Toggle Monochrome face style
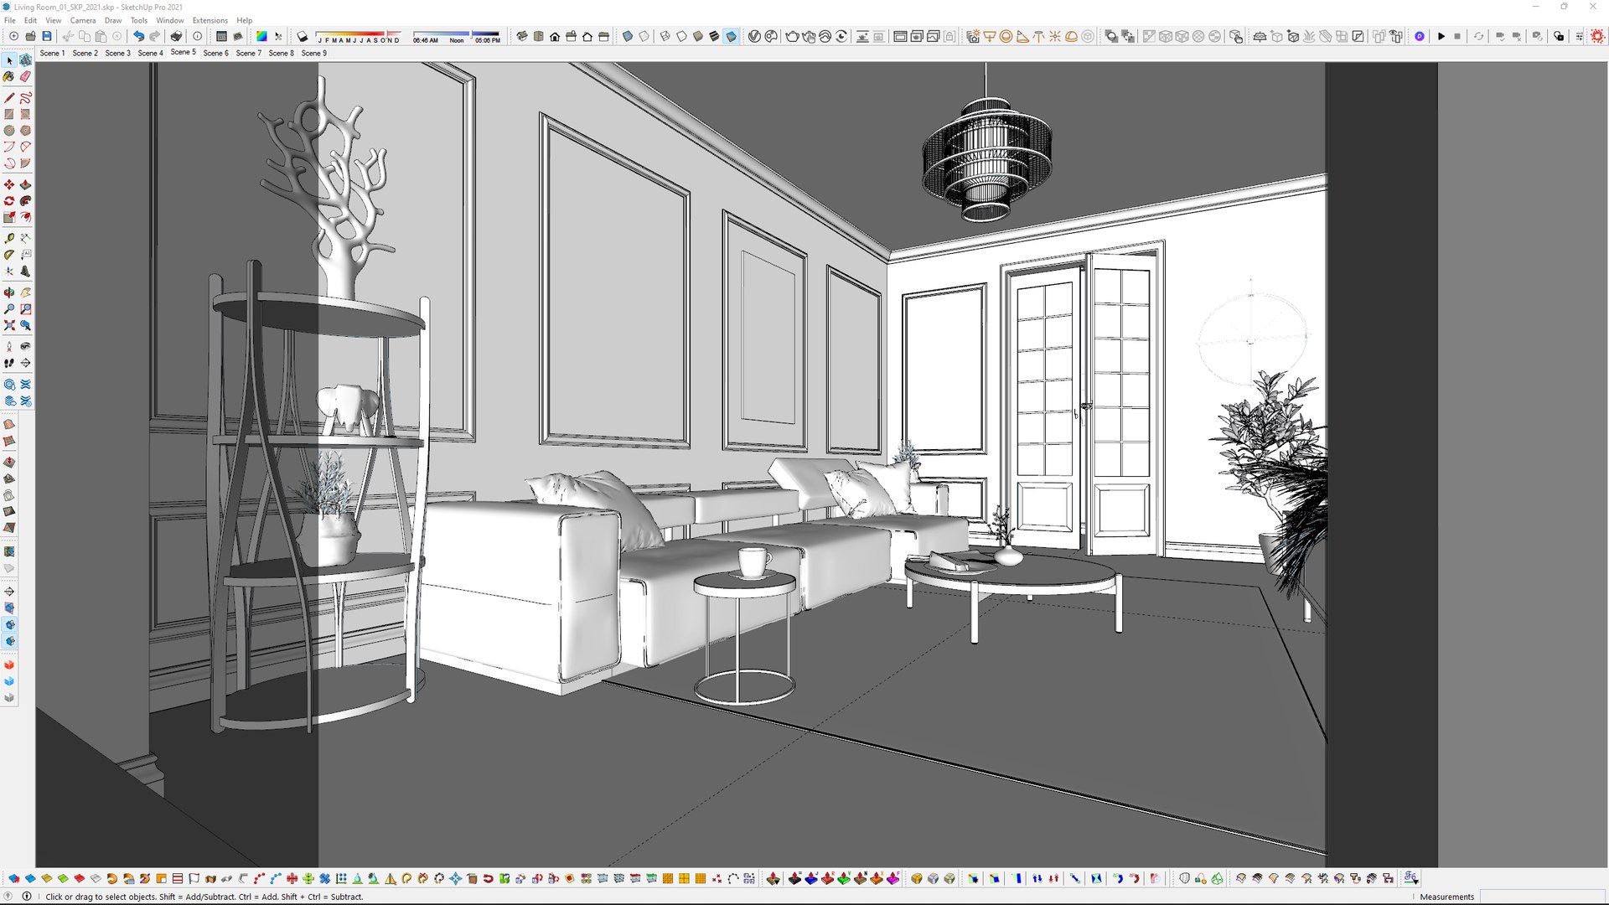This screenshot has height=905, width=1609. pos(732,36)
